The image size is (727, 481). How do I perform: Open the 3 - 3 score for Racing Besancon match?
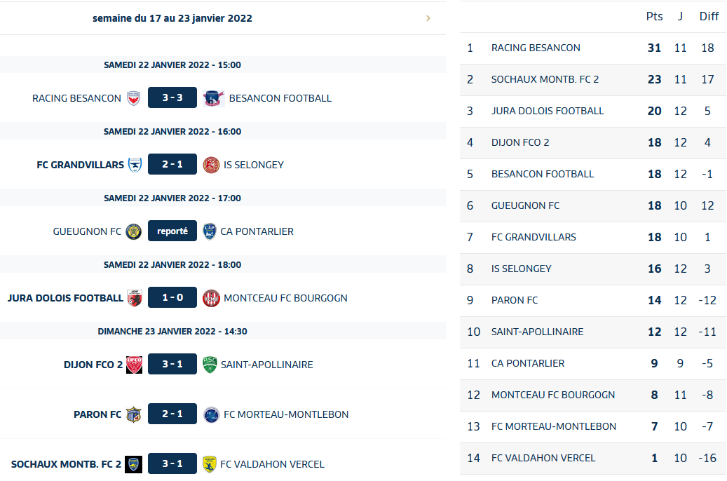coord(172,98)
